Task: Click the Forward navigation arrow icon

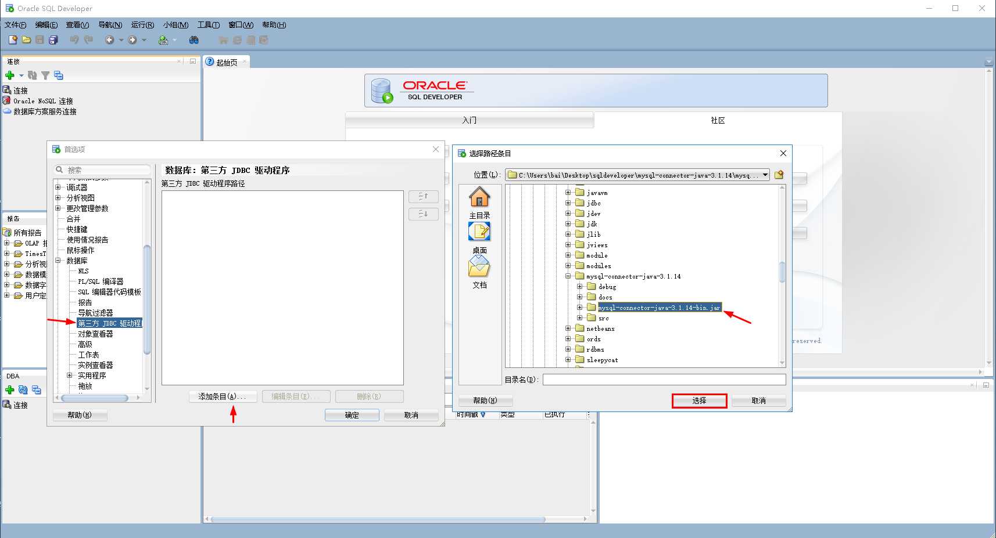Action: [x=132, y=39]
